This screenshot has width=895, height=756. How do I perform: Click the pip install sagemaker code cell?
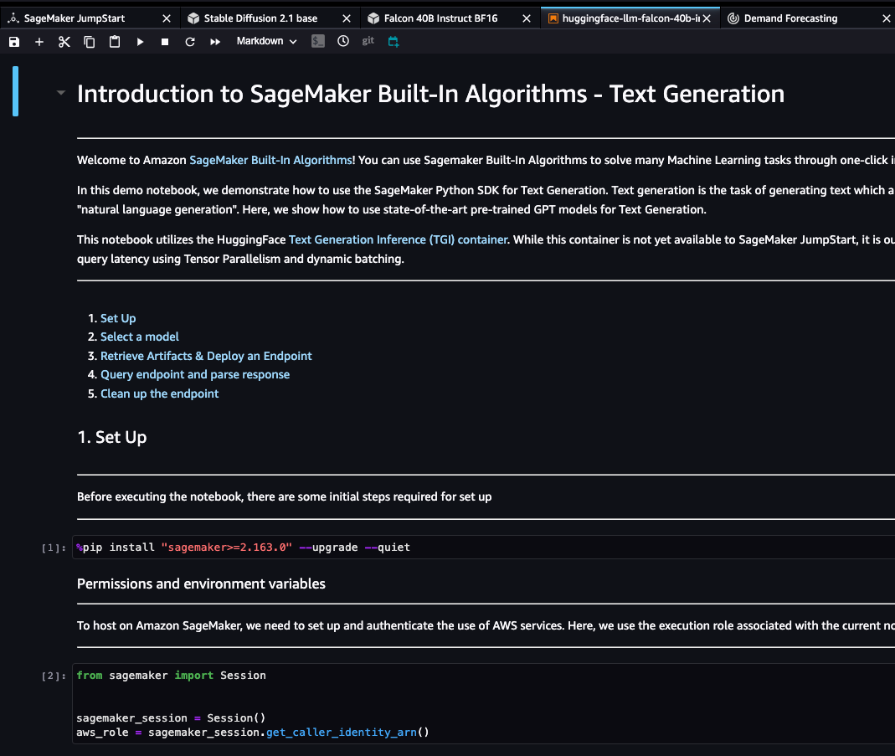pyautogui.click(x=483, y=548)
